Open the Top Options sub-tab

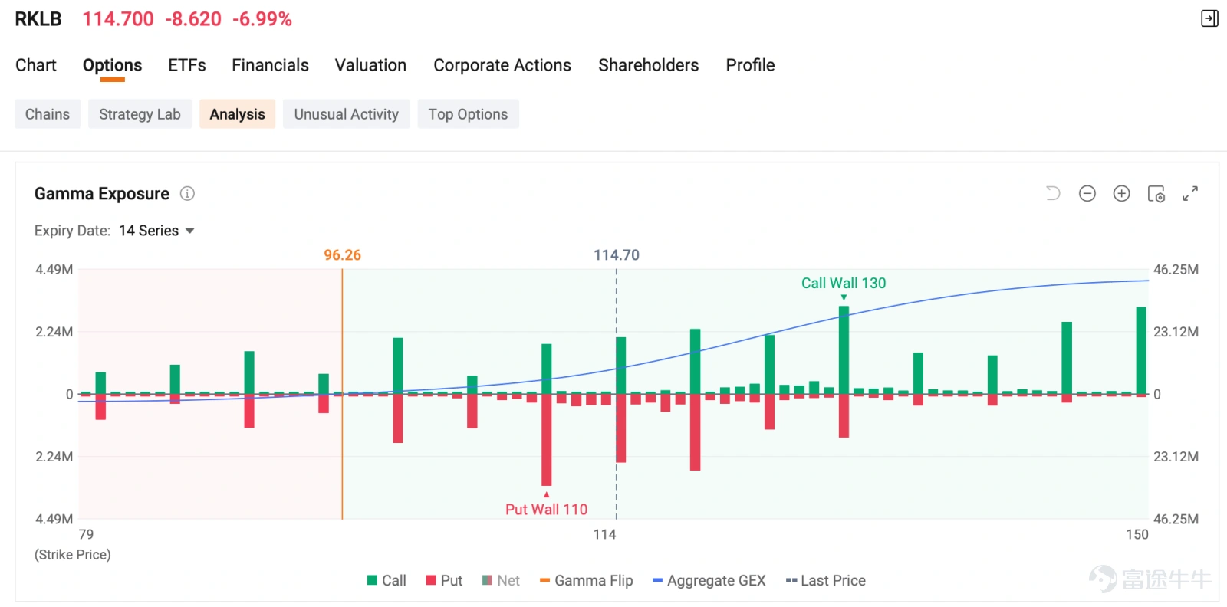pos(468,114)
